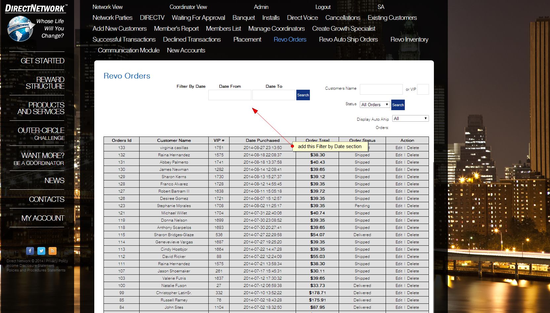This screenshot has height=313, width=550.
Task: Click the VIP number input box
Action: click(x=423, y=89)
